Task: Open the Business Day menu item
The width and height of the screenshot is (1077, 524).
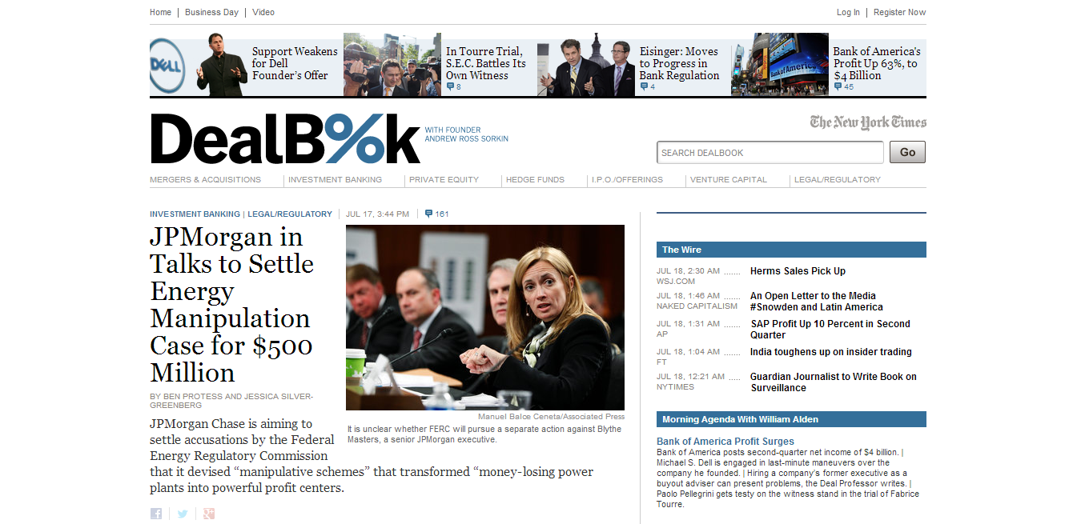Action: [211, 12]
